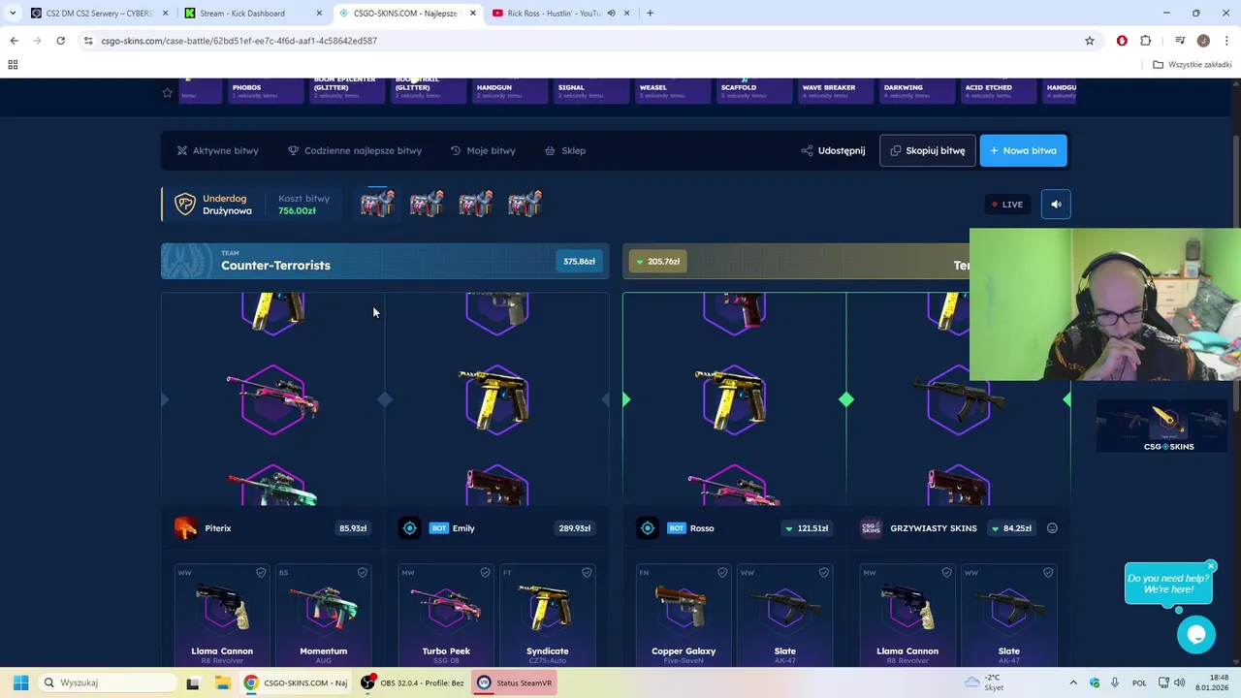Open the Chrome profile avatar
Viewport: 1241px width, 698px height.
1203,41
